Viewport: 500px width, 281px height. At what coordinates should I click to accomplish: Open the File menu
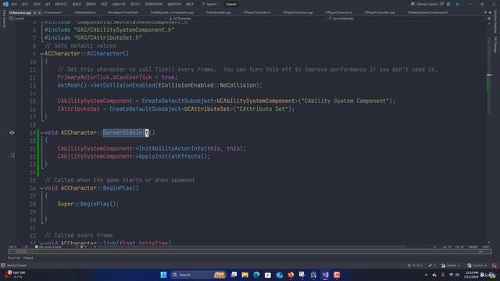14,4
